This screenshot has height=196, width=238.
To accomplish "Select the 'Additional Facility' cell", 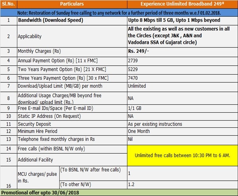I will (x=72, y=159).
